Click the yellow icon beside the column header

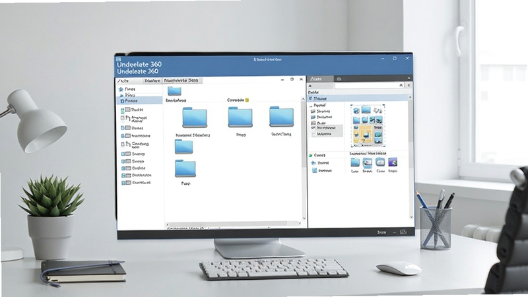coord(247,100)
